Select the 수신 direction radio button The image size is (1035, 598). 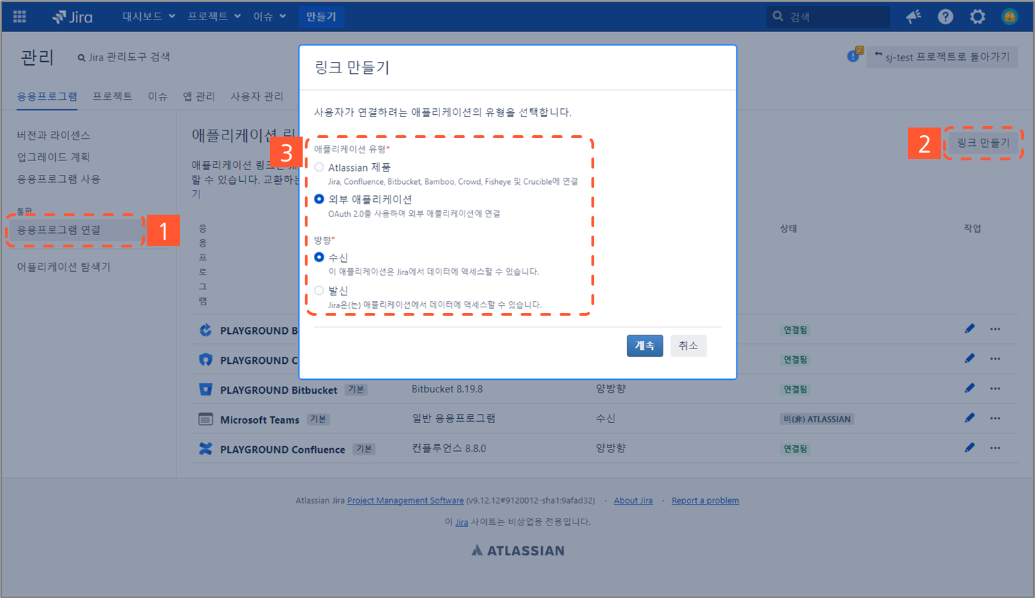[x=319, y=257]
